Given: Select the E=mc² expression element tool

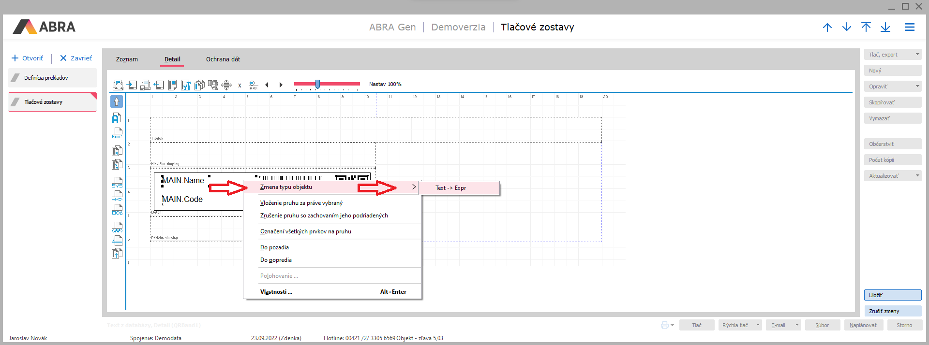Looking at the screenshot, I should point(117,133).
